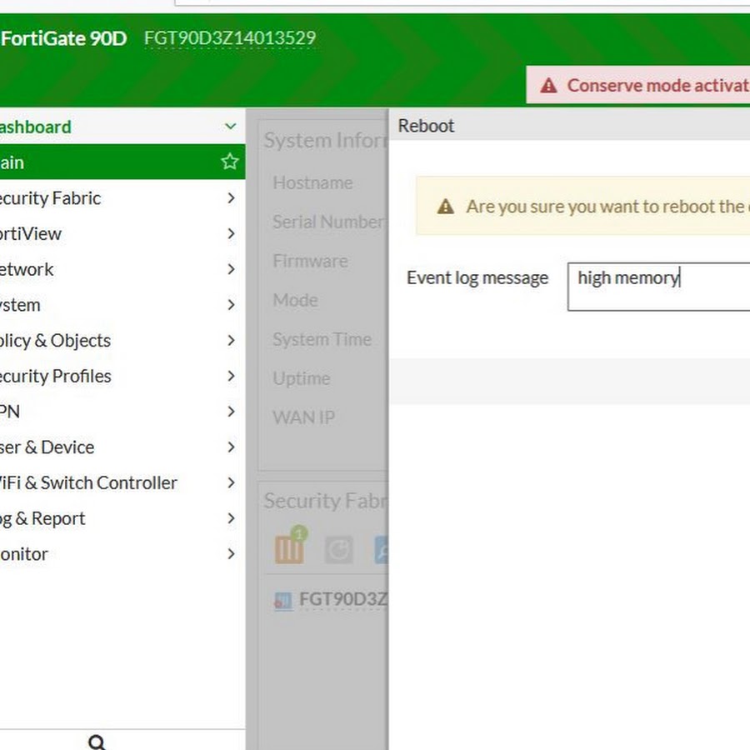The width and height of the screenshot is (750, 750).
Task: Click the warning icon in reboot confirmation
Action: (446, 207)
